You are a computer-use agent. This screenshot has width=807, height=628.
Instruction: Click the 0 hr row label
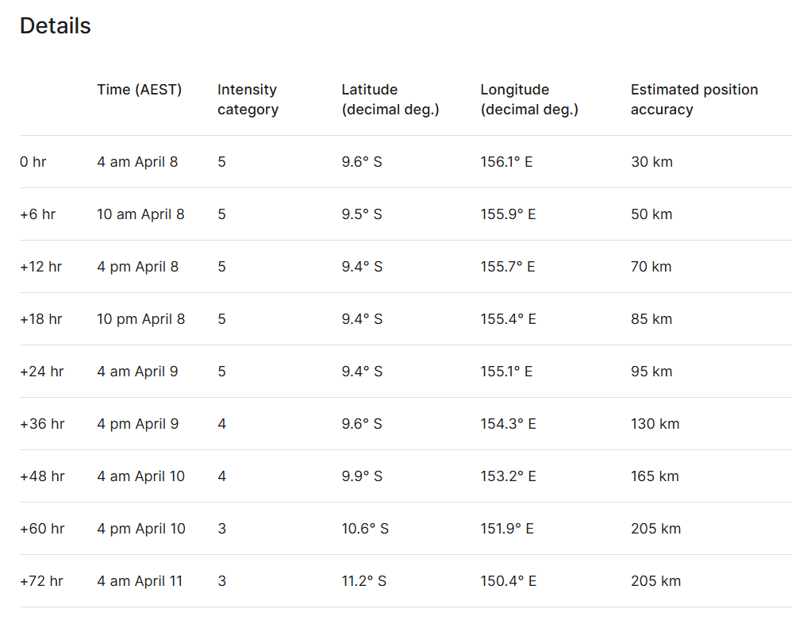33,162
